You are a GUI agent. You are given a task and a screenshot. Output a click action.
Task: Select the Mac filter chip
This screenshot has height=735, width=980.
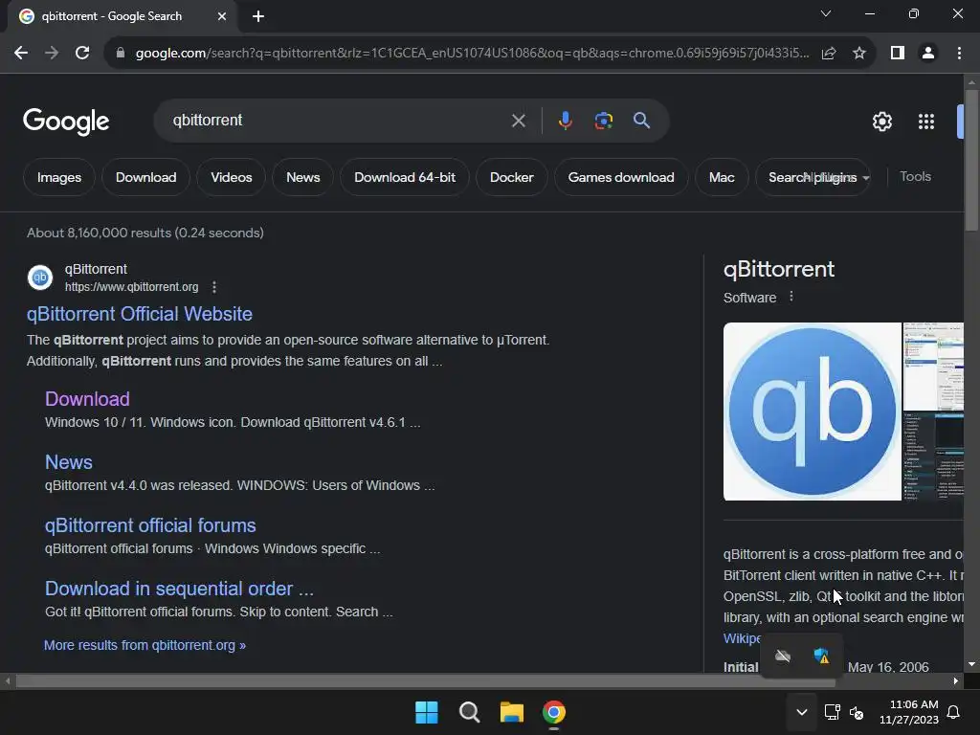pos(722,177)
